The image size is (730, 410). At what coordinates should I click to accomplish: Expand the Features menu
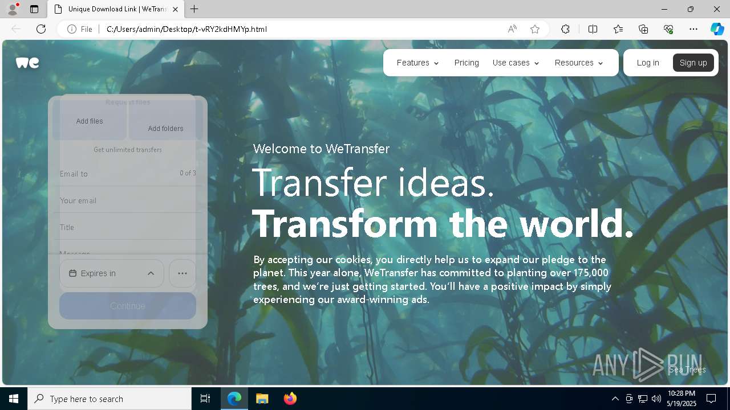tap(418, 63)
